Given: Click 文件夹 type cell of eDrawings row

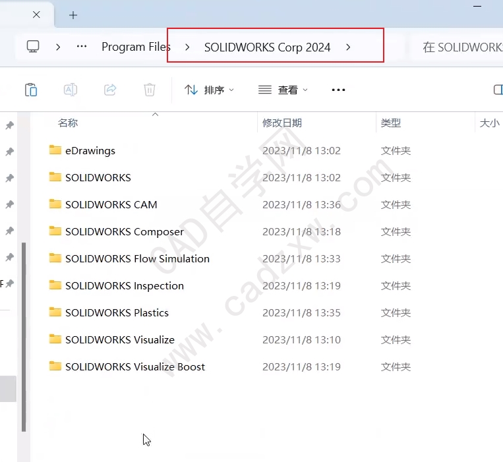Looking at the screenshot, I should point(396,151).
